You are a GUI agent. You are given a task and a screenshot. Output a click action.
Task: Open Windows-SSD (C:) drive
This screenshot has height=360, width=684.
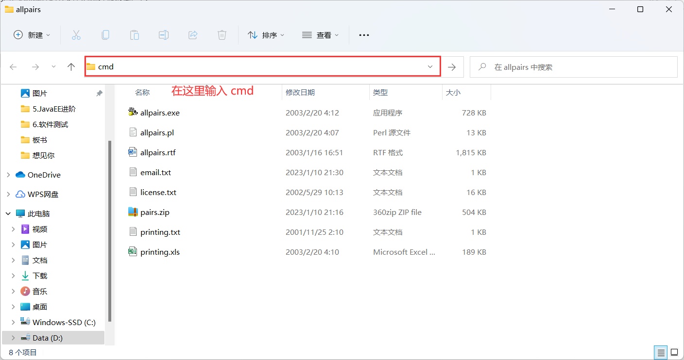pos(58,322)
